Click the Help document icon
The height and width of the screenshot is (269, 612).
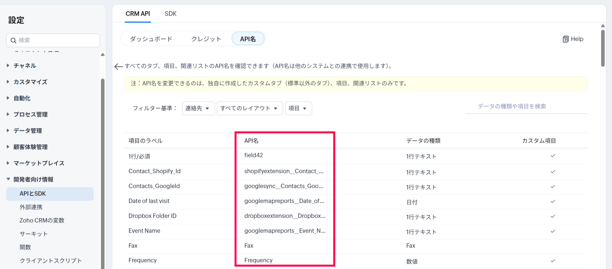[x=565, y=39]
